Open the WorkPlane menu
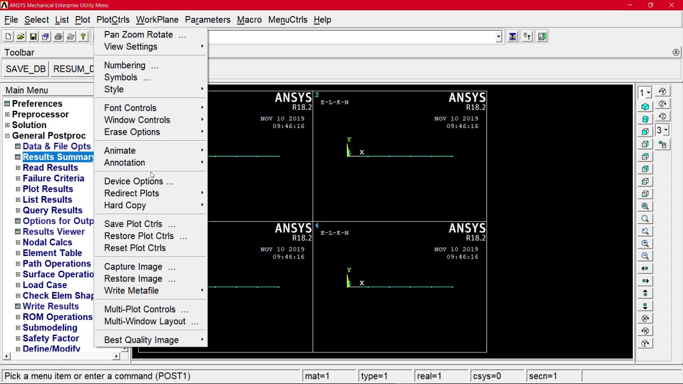 click(157, 20)
